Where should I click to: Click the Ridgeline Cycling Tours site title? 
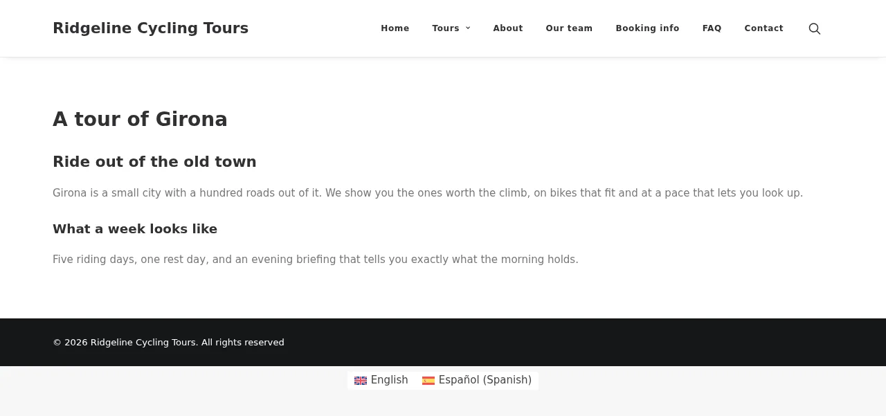[150, 28]
